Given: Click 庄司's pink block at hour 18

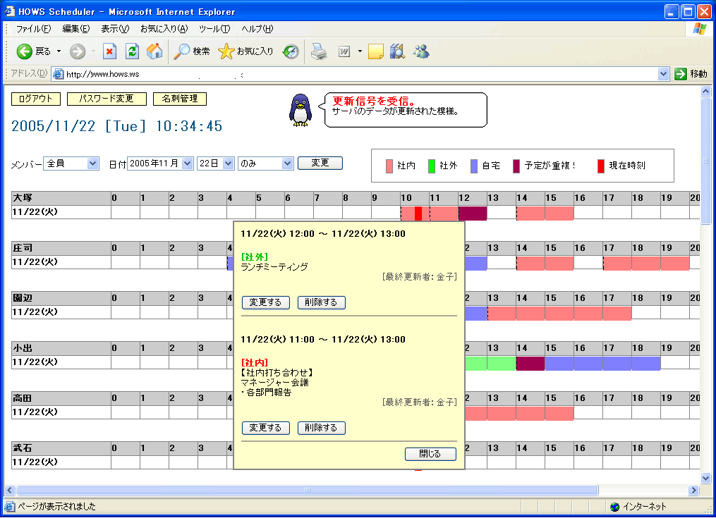Looking at the screenshot, I should (646, 264).
